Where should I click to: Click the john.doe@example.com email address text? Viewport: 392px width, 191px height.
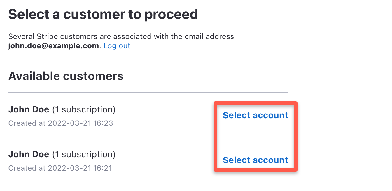point(53,46)
